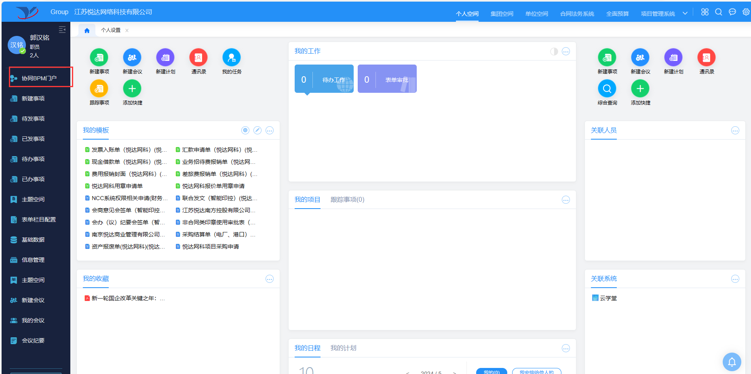Select the 表单审批 purple tile
The width and height of the screenshot is (751, 374).
[387, 79]
